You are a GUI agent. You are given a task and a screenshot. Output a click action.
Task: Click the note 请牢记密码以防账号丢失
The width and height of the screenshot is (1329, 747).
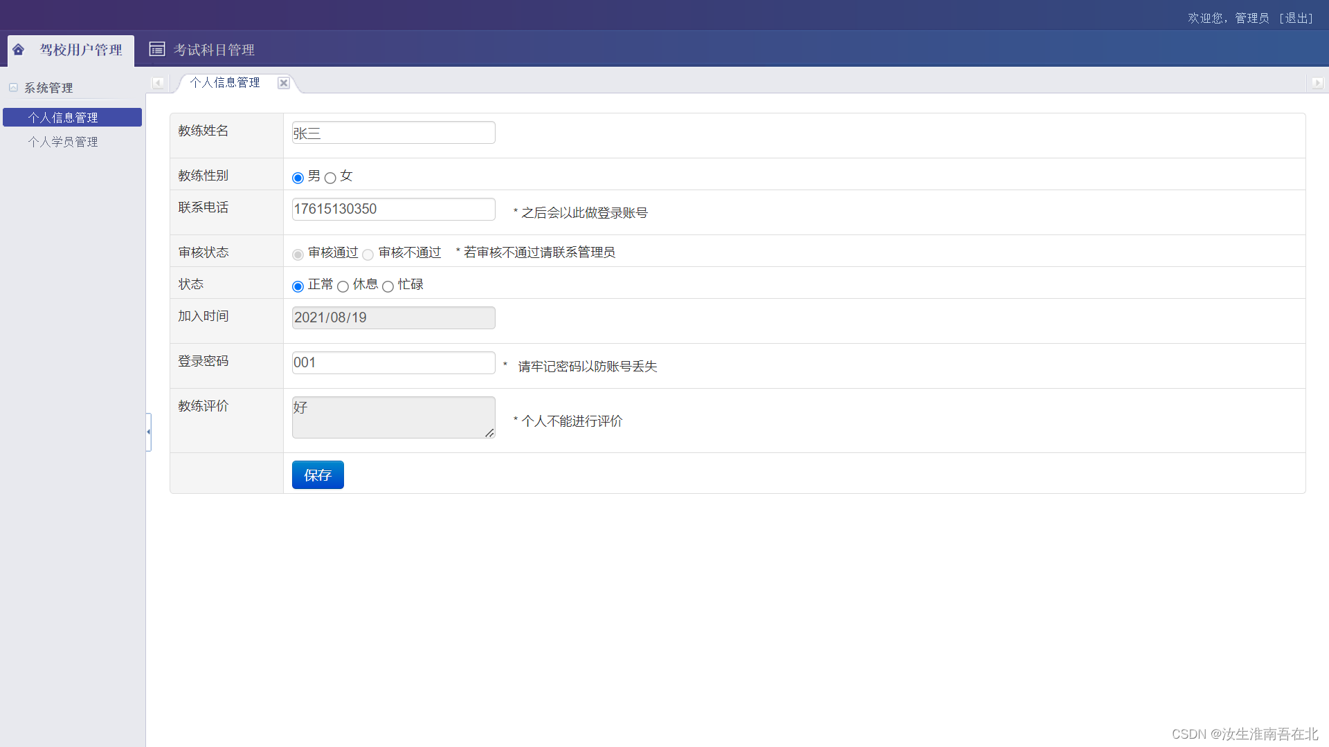click(588, 367)
